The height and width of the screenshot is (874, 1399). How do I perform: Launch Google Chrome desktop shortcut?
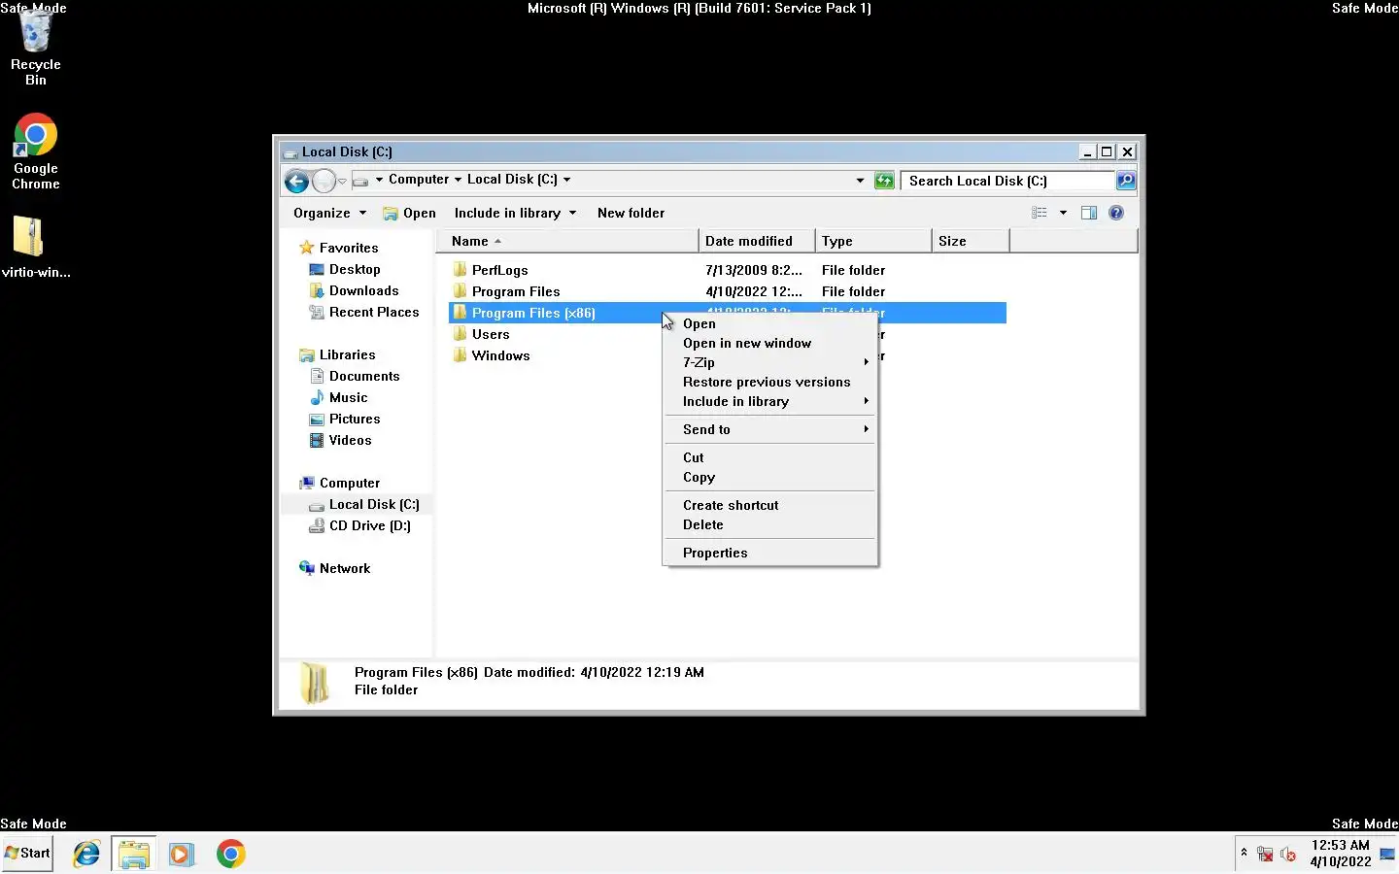point(35,151)
